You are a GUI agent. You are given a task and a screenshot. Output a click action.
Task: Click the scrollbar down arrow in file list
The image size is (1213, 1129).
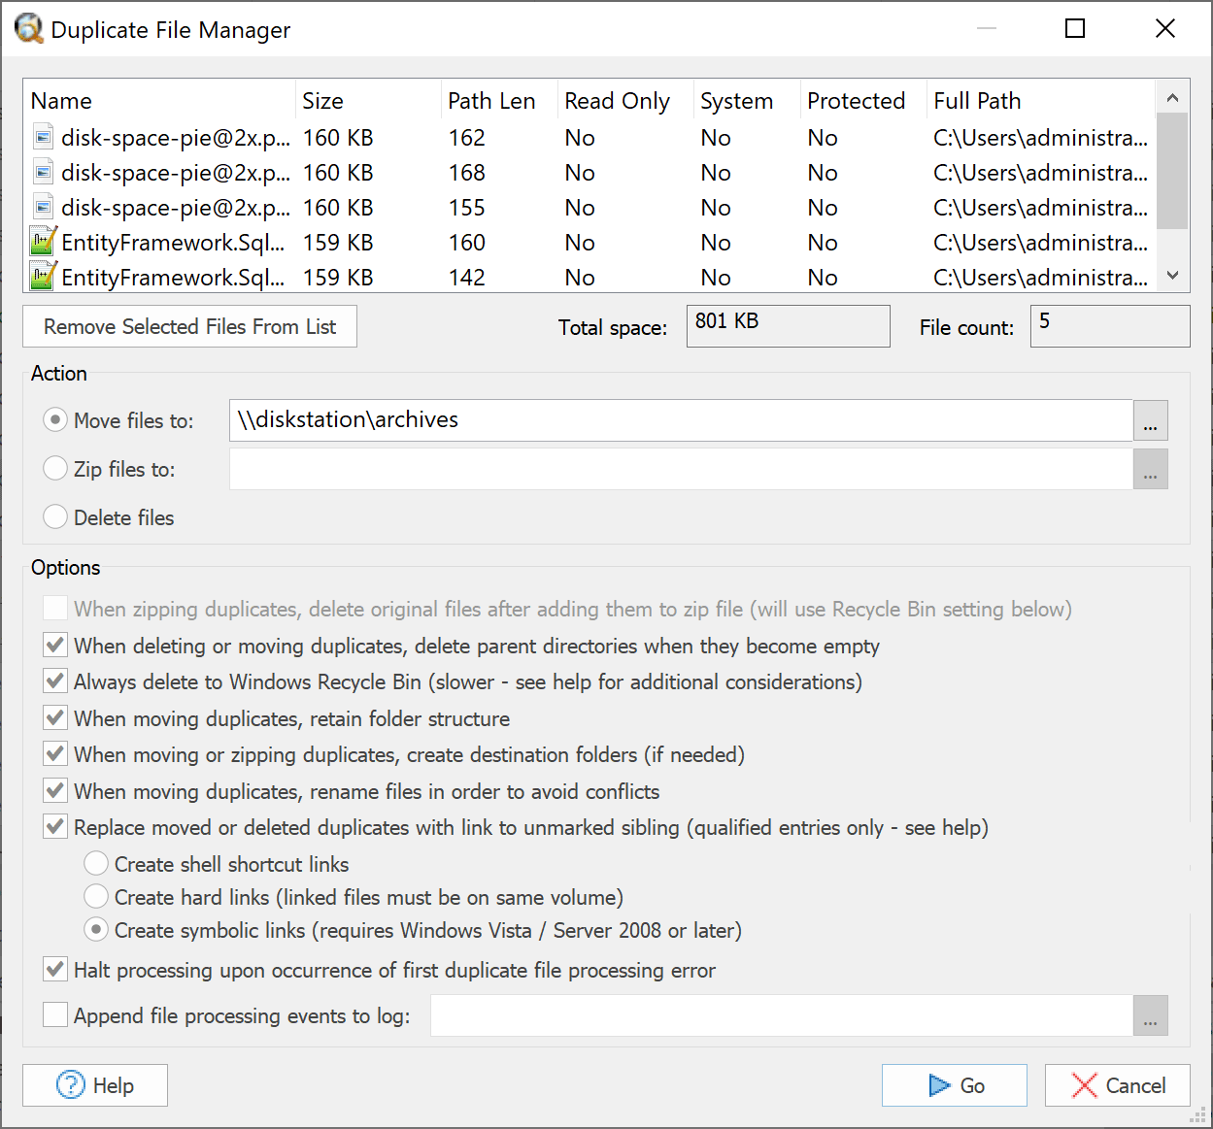(x=1172, y=276)
